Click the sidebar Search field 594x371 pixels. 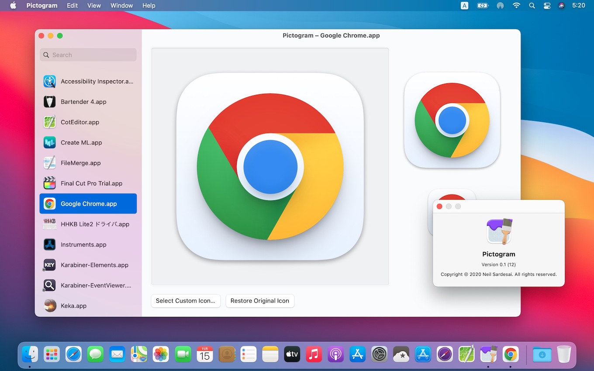(x=88, y=55)
